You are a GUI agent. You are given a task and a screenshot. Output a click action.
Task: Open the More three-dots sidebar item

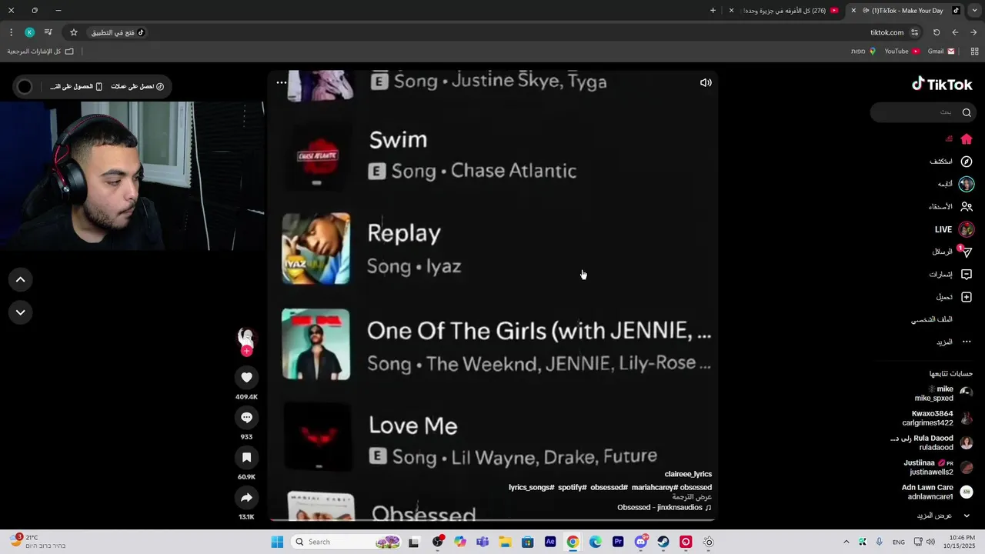click(x=967, y=342)
